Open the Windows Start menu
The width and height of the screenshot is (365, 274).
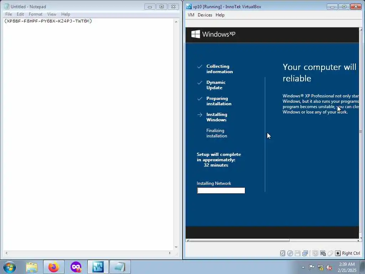pos(10,267)
